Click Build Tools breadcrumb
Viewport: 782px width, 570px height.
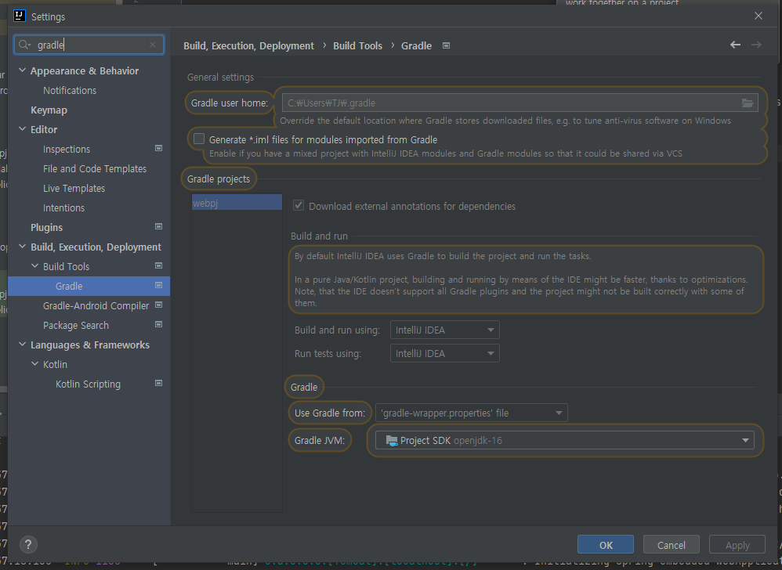(357, 46)
